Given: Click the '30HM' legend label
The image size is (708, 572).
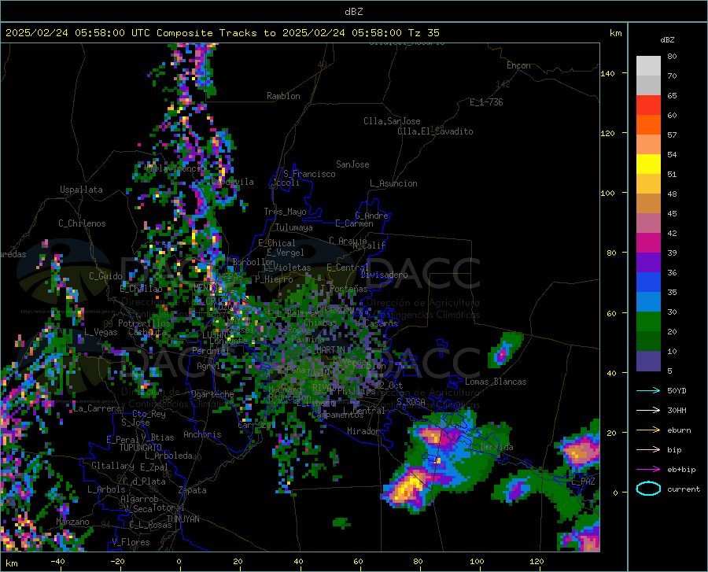Looking at the screenshot, I should (x=677, y=411).
